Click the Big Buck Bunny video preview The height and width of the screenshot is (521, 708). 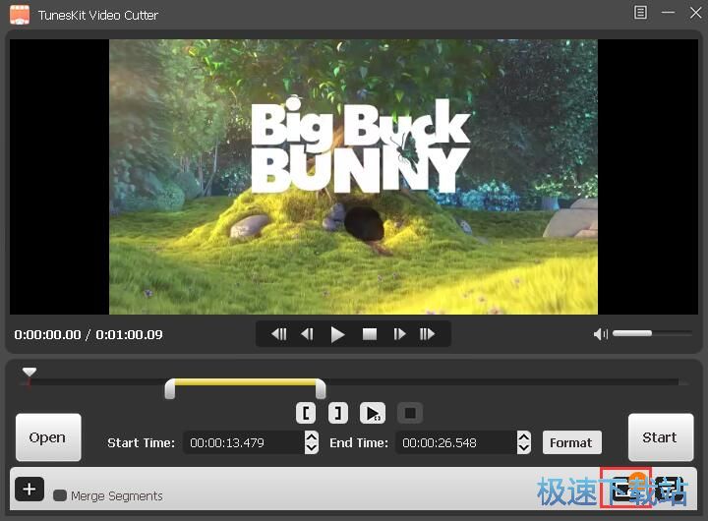(354, 177)
